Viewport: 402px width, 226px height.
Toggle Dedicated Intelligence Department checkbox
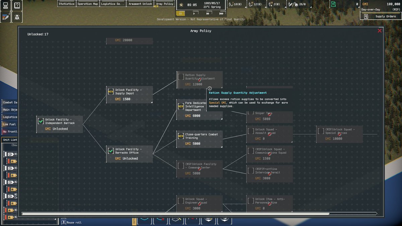coord(181,106)
